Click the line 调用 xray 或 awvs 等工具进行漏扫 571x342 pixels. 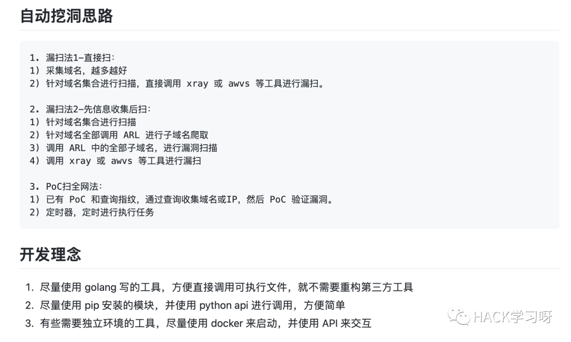[115, 161]
